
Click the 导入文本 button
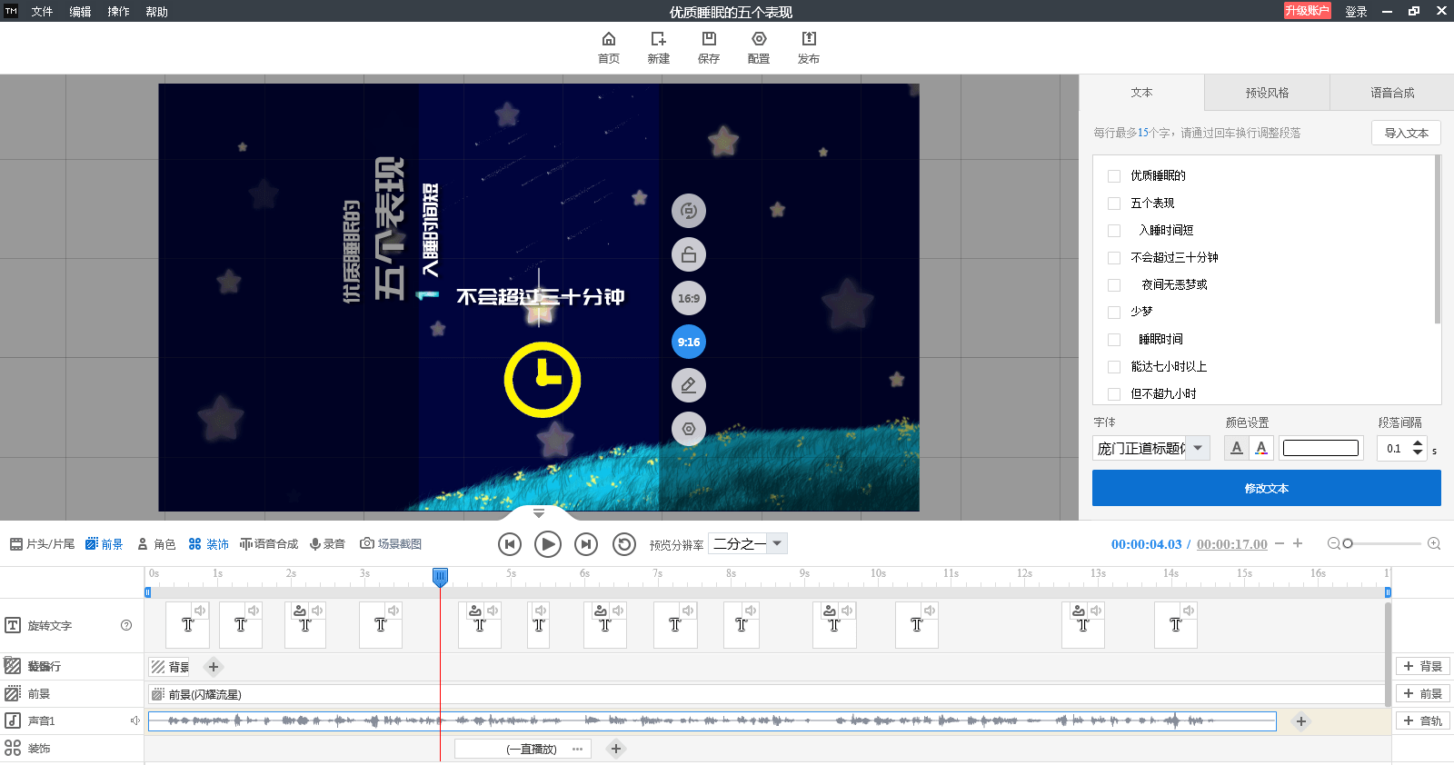pos(1405,133)
